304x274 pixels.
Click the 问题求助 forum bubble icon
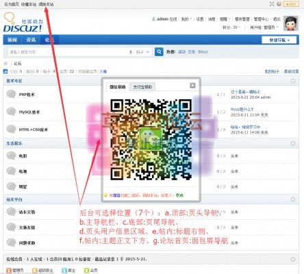(11, 242)
